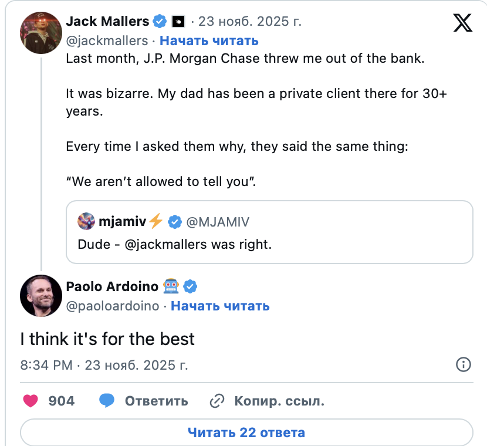Click the "Ответить" reply button
Viewport: 487px width, 446px height.
pyautogui.click(x=156, y=401)
